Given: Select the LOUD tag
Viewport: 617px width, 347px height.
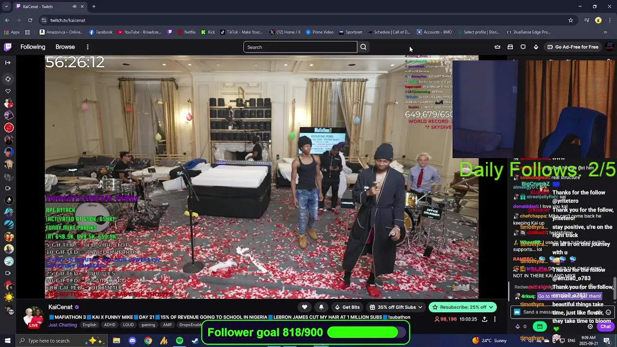Looking at the screenshot, I should pos(128,325).
